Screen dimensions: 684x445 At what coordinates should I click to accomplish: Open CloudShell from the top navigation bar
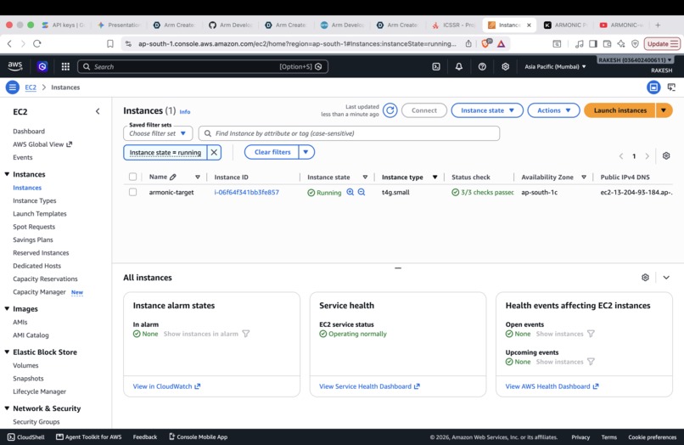coord(436,66)
